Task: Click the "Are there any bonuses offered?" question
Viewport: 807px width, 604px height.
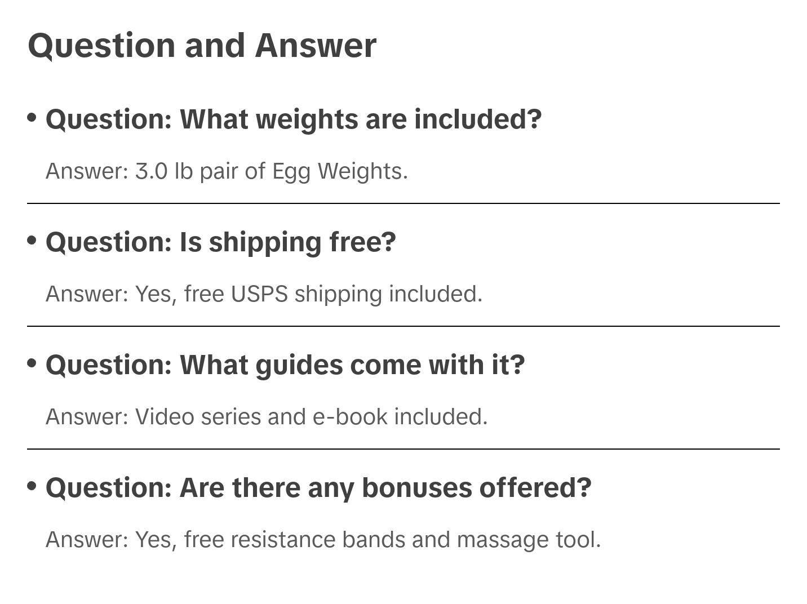Action: coord(318,488)
